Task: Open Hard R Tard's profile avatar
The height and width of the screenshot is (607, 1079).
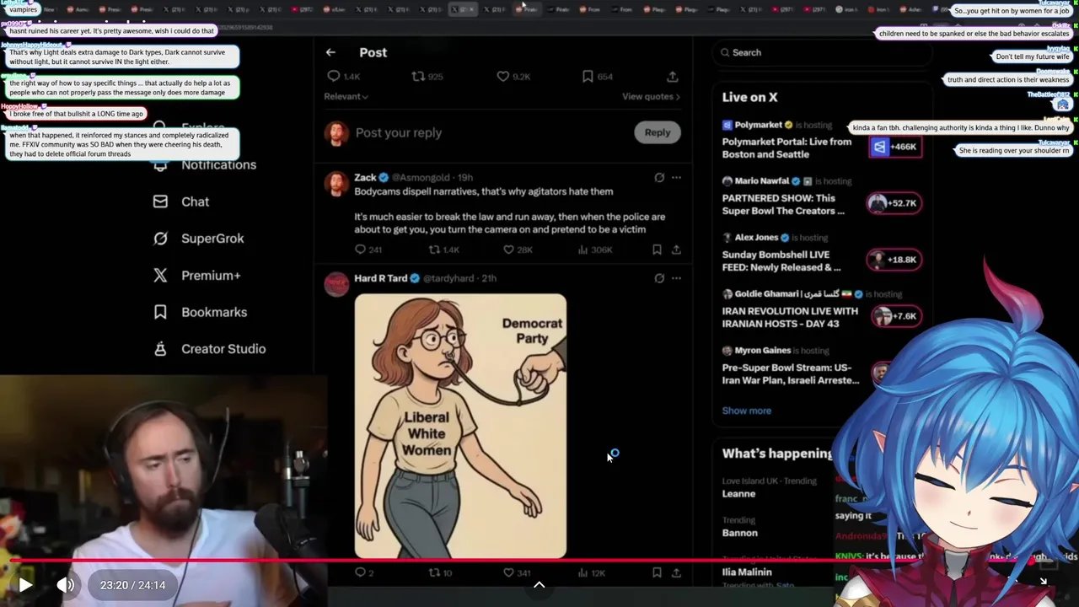Action: pyautogui.click(x=336, y=284)
